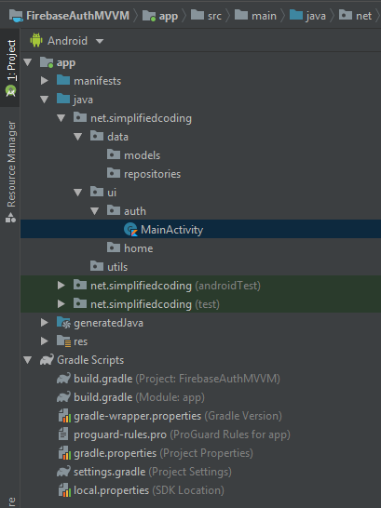Select the repositories package
The image size is (381, 508).
coord(153,174)
